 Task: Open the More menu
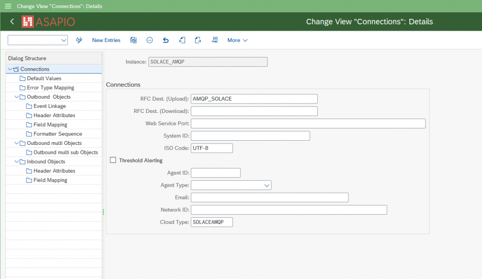pyautogui.click(x=237, y=40)
